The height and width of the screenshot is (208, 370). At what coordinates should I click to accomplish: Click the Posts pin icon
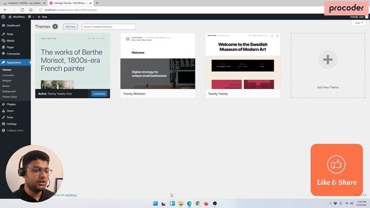click(x=3, y=34)
